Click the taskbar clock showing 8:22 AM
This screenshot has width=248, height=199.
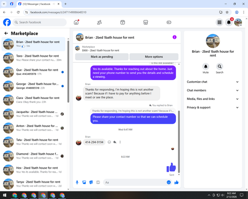[231, 195]
